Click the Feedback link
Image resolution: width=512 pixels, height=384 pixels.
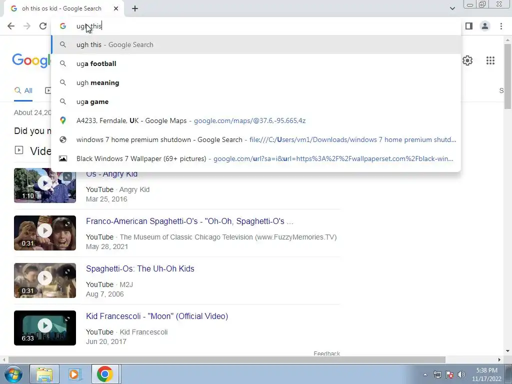tap(326, 353)
